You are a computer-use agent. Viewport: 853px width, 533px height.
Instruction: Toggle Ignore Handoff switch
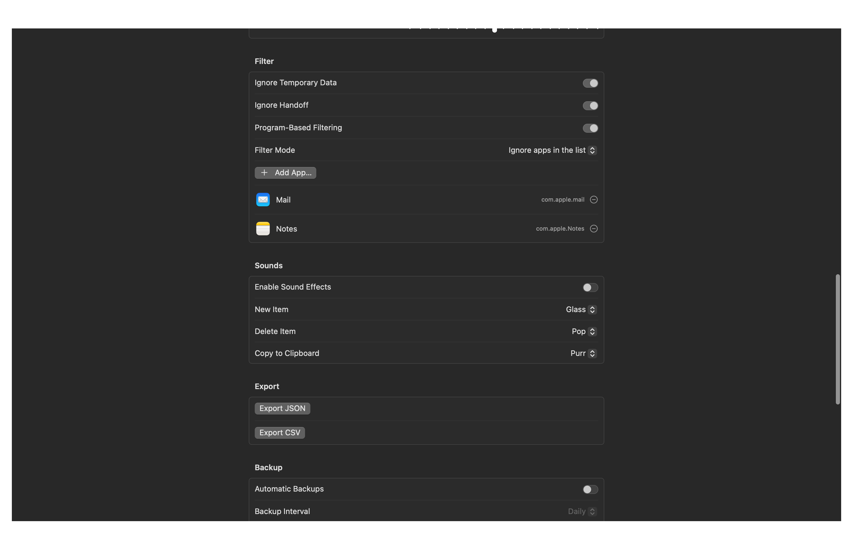click(x=590, y=106)
